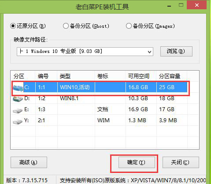Click the 10.3 GB free space cell
Image resolution: width=211 pixels, height=184 pixels.
pyautogui.click(x=138, y=98)
